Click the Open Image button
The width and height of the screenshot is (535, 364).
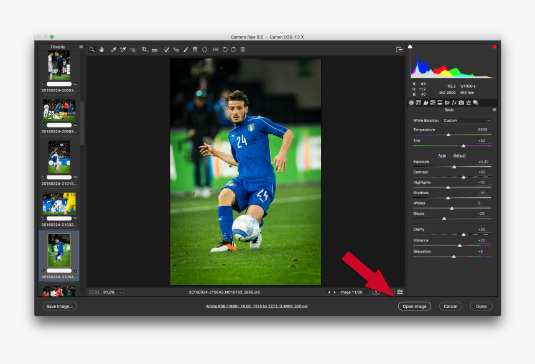[414, 306]
